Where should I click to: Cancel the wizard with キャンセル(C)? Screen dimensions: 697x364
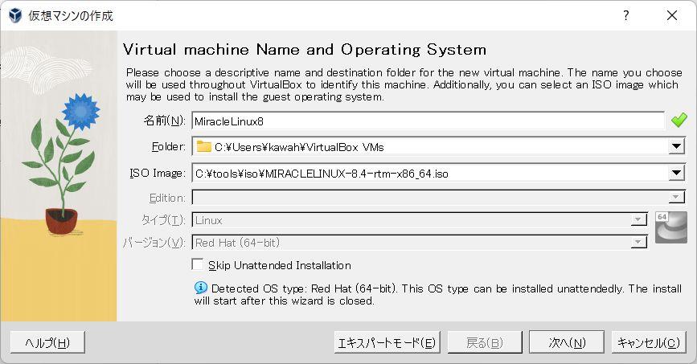pos(649,342)
